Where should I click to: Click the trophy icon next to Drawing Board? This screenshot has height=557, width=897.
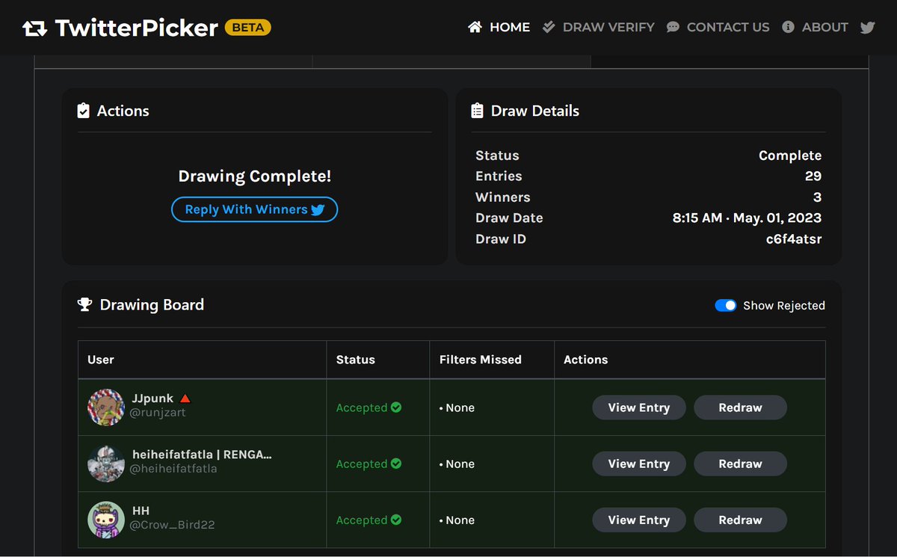84,305
